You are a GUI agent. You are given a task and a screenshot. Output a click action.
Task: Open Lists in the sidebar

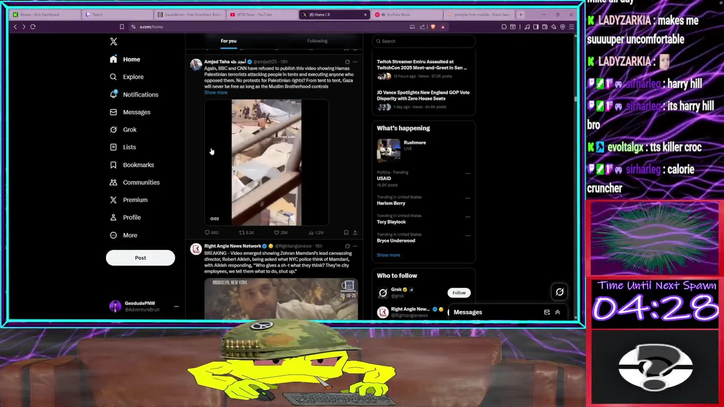click(123, 147)
